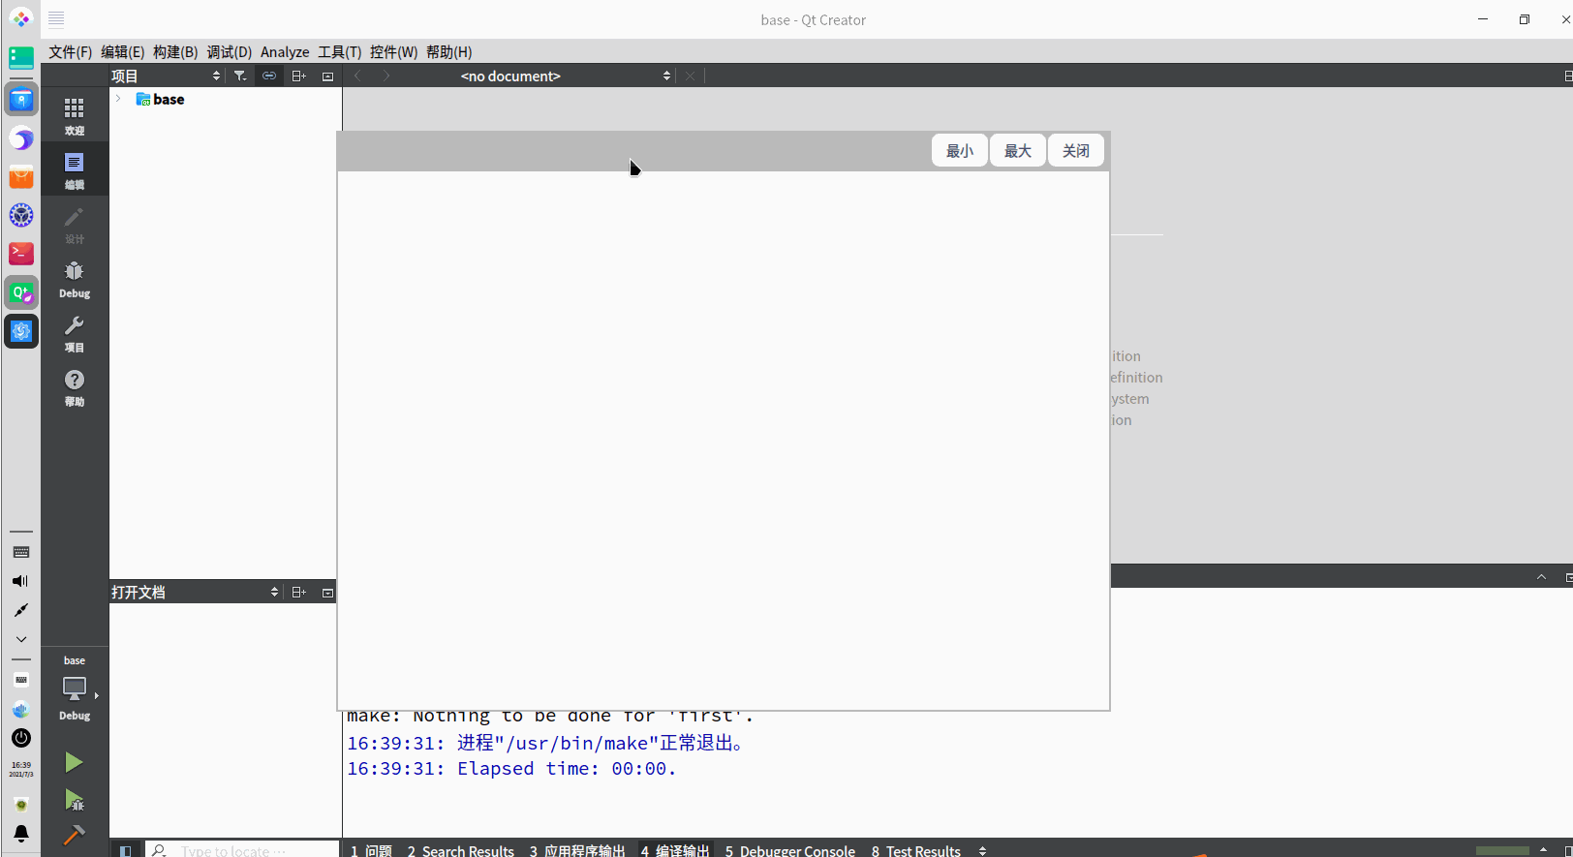Open the Analyze menu
Screen dimensions: 1573x857
[x=285, y=52]
